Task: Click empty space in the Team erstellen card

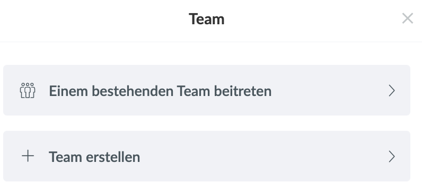Action: point(264,156)
